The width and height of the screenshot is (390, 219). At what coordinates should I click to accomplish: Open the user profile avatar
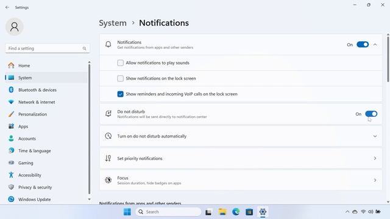(15, 27)
